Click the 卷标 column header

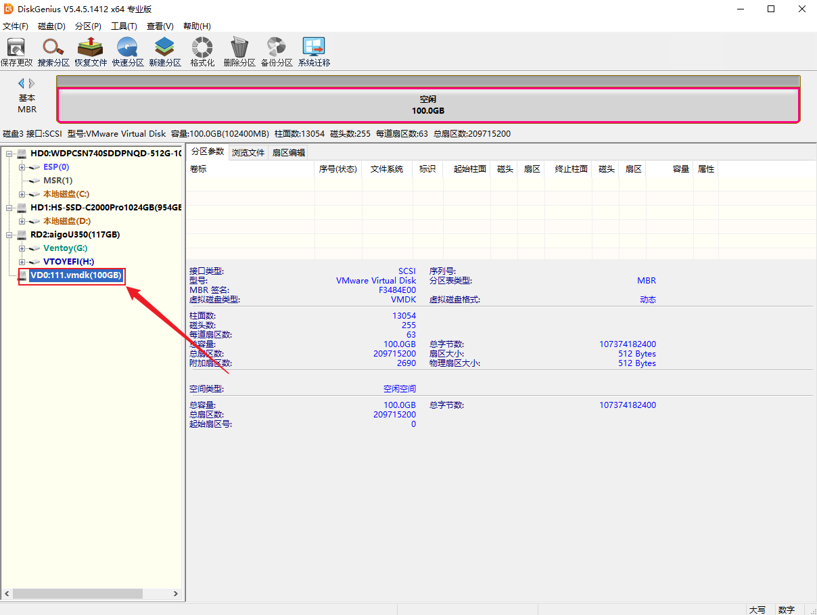250,169
